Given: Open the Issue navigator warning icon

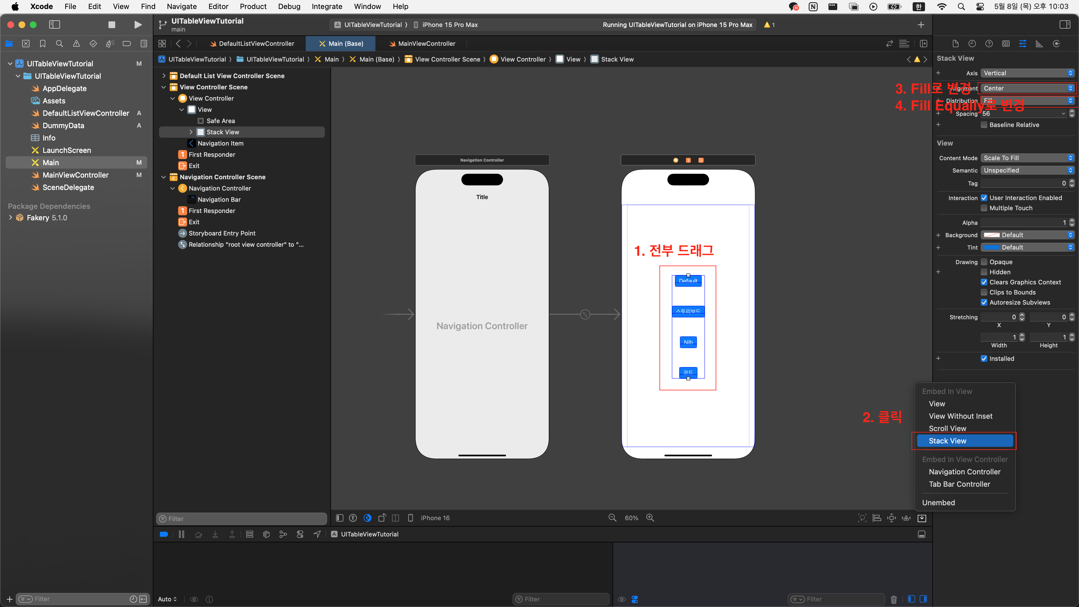Looking at the screenshot, I should pos(76,44).
